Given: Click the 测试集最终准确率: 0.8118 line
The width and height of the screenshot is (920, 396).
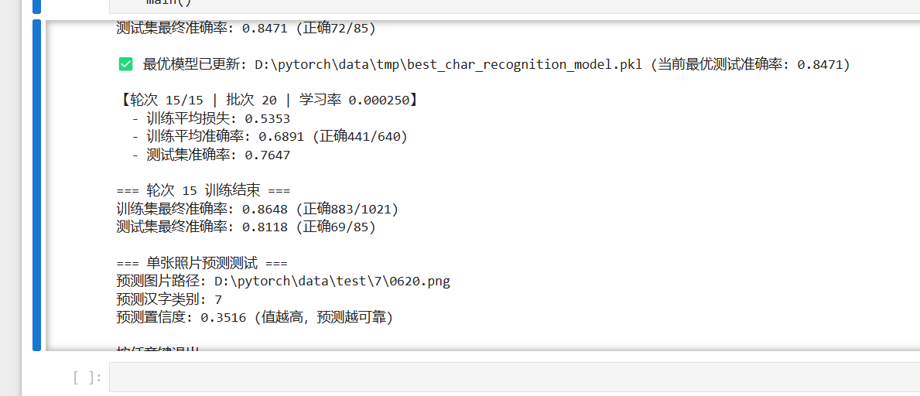Looking at the screenshot, I should pyautogui.click(x=246, y=227).
